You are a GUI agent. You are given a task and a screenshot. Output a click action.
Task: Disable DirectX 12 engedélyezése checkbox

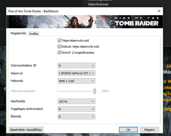pos(59,53)
